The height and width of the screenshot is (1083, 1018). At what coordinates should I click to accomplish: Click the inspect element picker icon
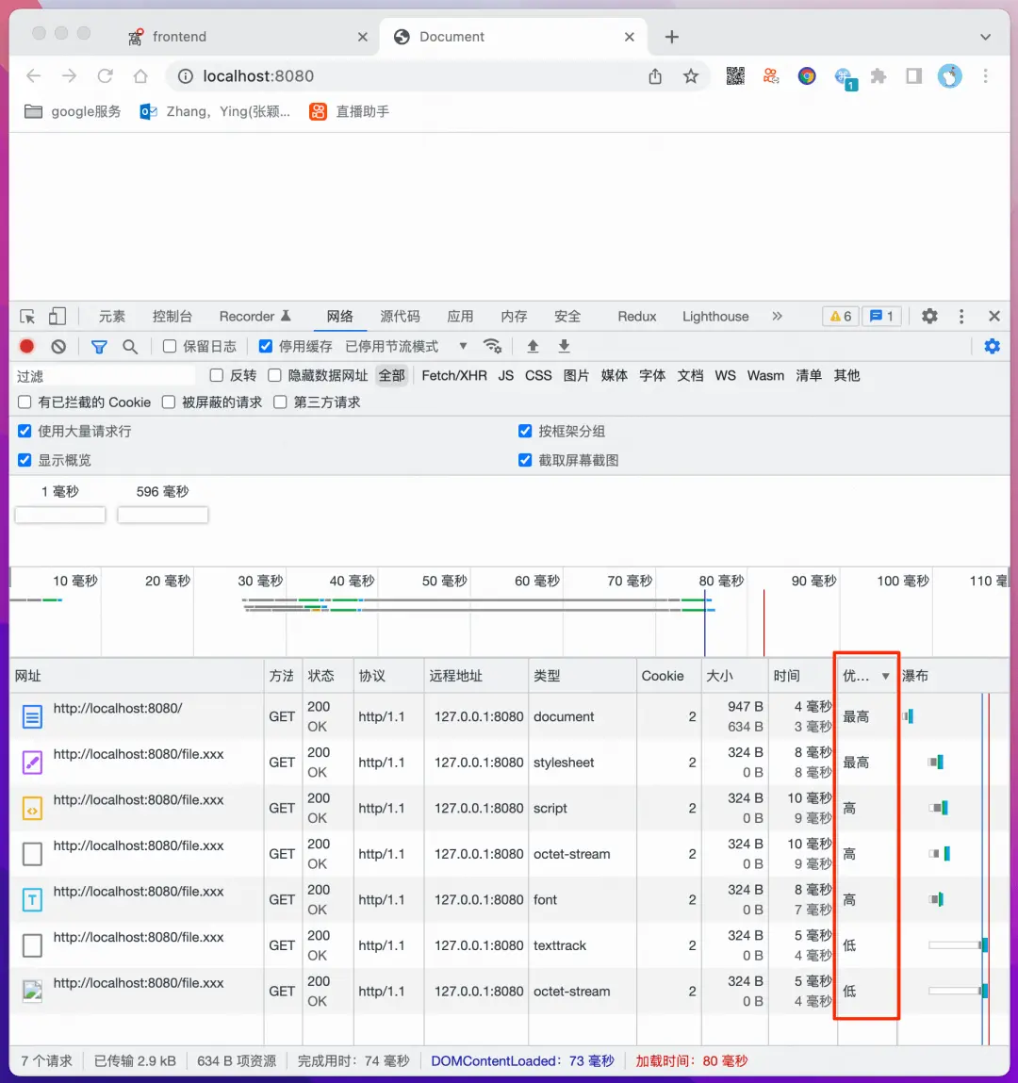click(27, 317)
